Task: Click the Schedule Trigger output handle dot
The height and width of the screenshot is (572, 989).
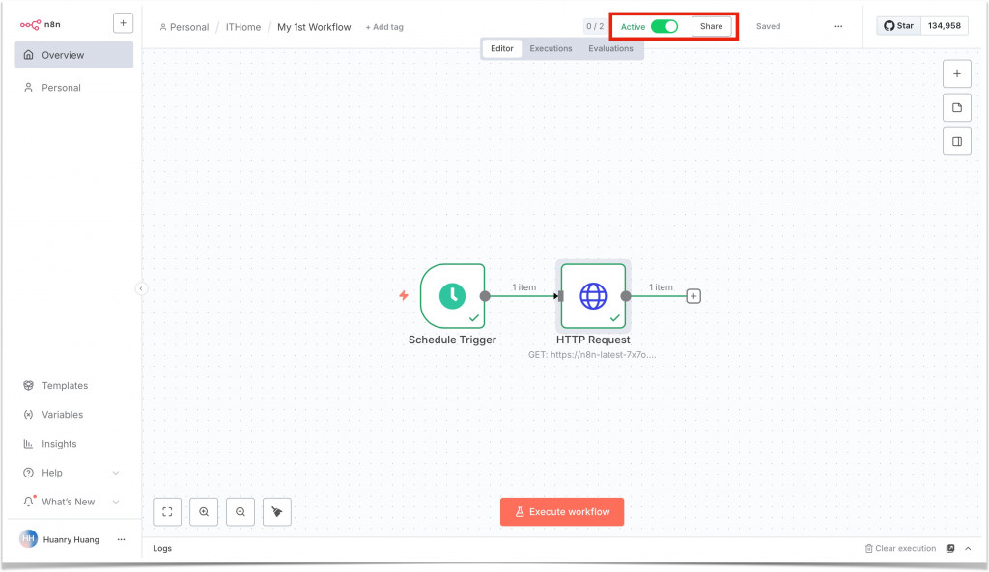Action: click(x=485, y=296)
